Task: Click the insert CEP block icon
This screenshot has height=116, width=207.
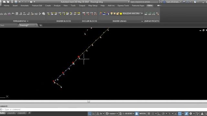Action: (x=60, y=14)
